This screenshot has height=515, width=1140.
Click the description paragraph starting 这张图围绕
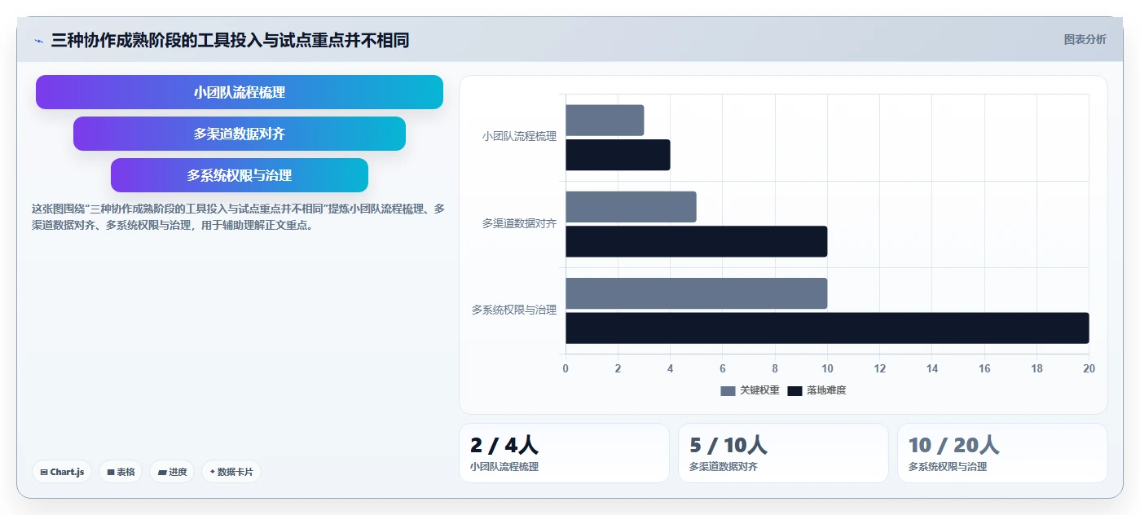pyautogui.click(x=238, y=217)
